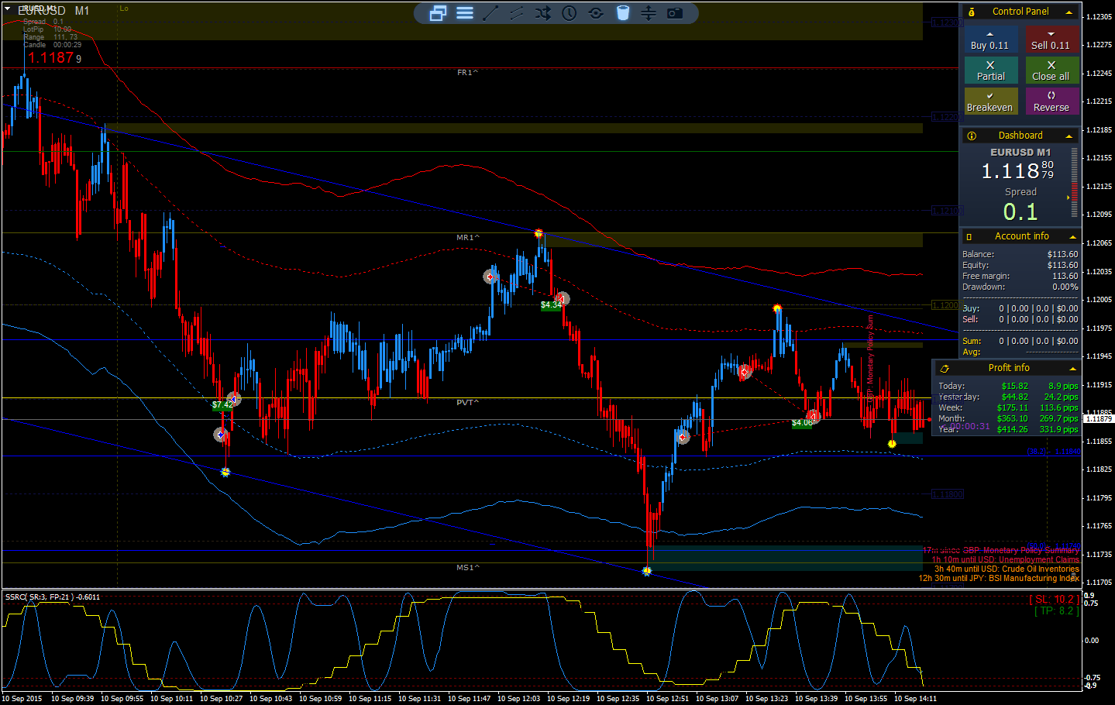
Task: Click the Today profit $15.82 value
Action: click(x=1014, y=386)
